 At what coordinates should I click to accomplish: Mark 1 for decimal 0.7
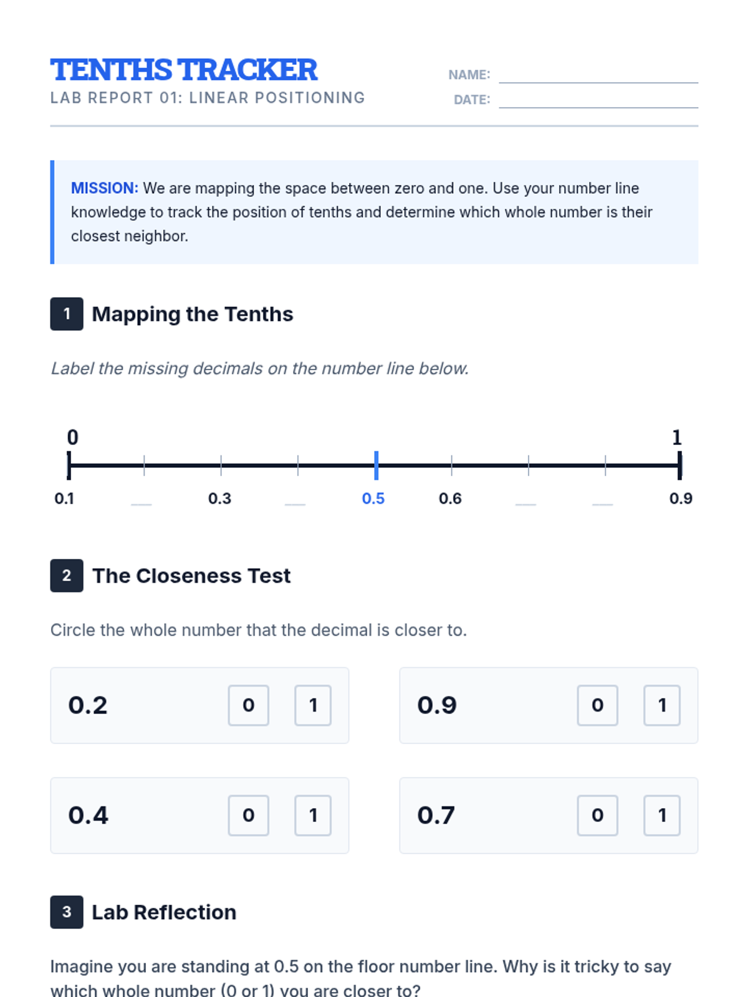pos(662,815)
